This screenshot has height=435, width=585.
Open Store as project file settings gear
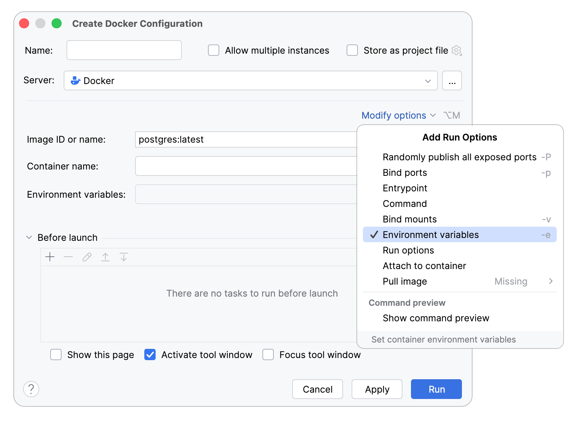457,50
